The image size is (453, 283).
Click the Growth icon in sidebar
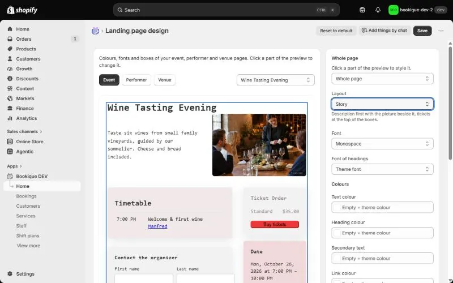pyautogui.click(x=10, y=68)
